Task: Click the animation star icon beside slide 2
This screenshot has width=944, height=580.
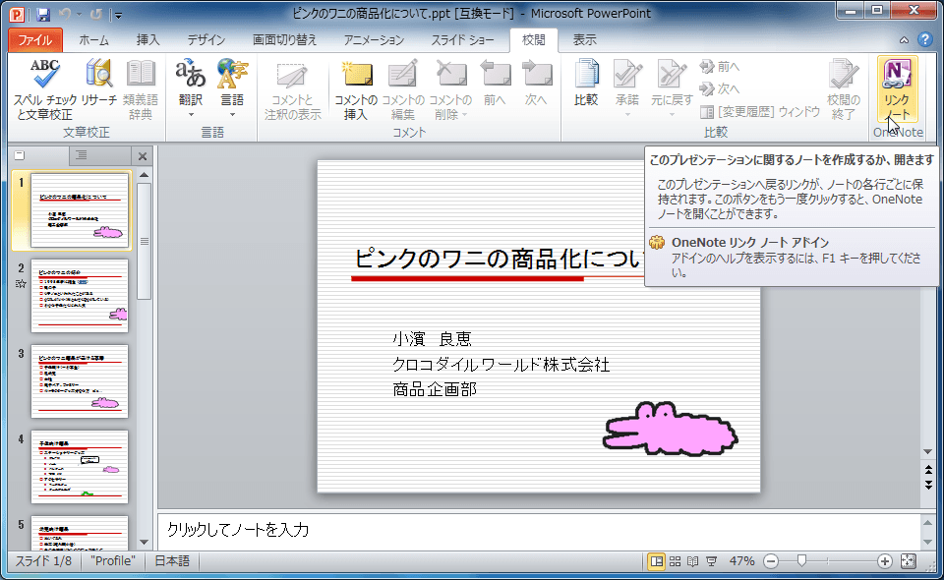Action: point(21,284)
